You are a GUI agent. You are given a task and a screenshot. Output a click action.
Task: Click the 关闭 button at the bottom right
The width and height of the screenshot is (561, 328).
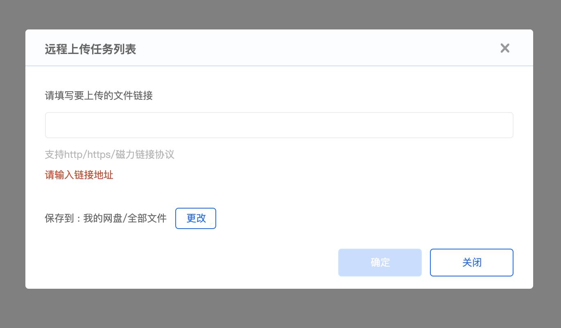pos(471,263)
